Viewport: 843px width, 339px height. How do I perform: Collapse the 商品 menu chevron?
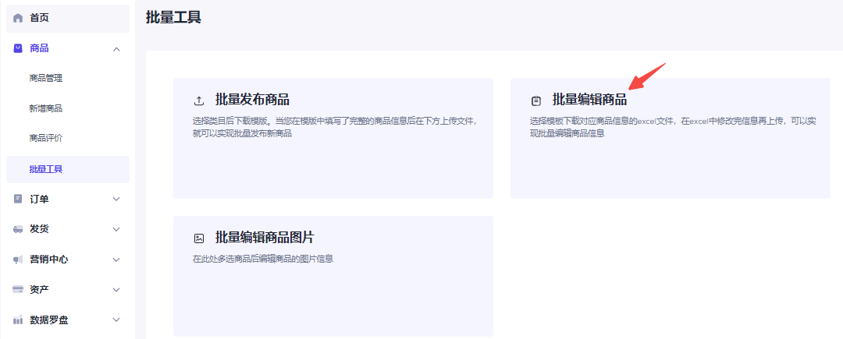pos(116,49)
